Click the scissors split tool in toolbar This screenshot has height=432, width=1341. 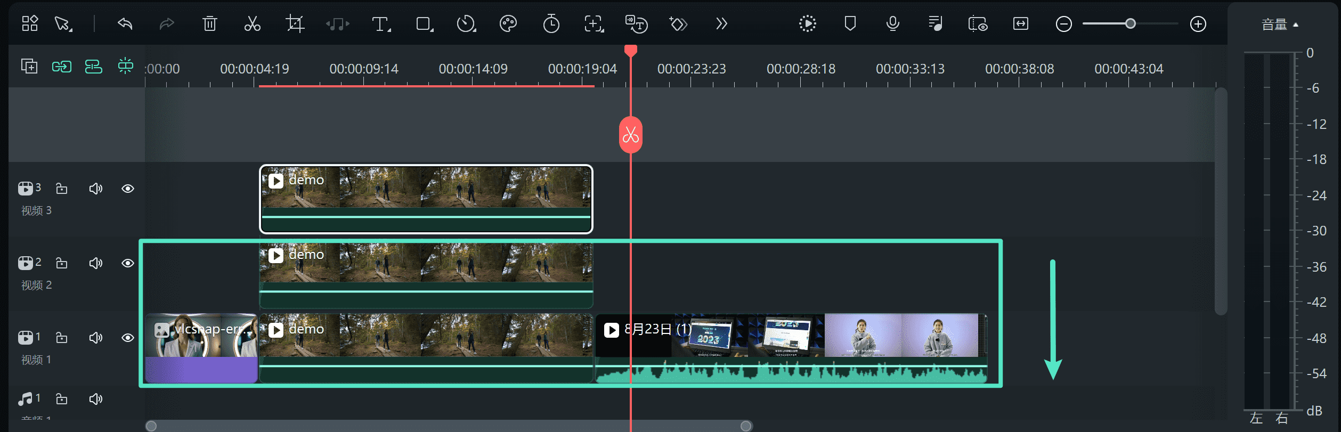pyautogui.click(x=252, y=24)
